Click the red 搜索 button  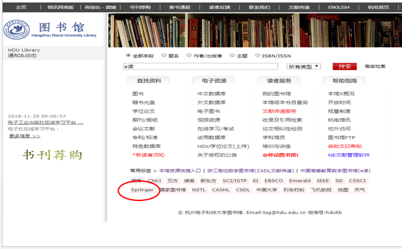pos(345,67)
